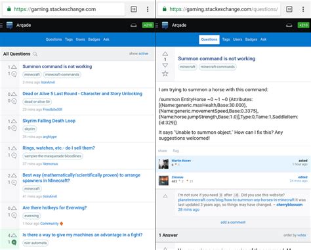Open Summon command is not working from the list

click(57, 66)
